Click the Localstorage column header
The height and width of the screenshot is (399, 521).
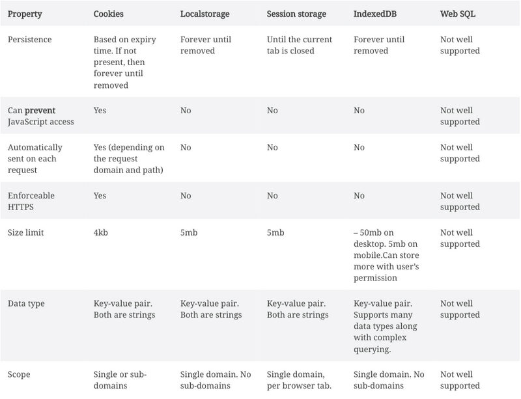click(x=205, y=13)
